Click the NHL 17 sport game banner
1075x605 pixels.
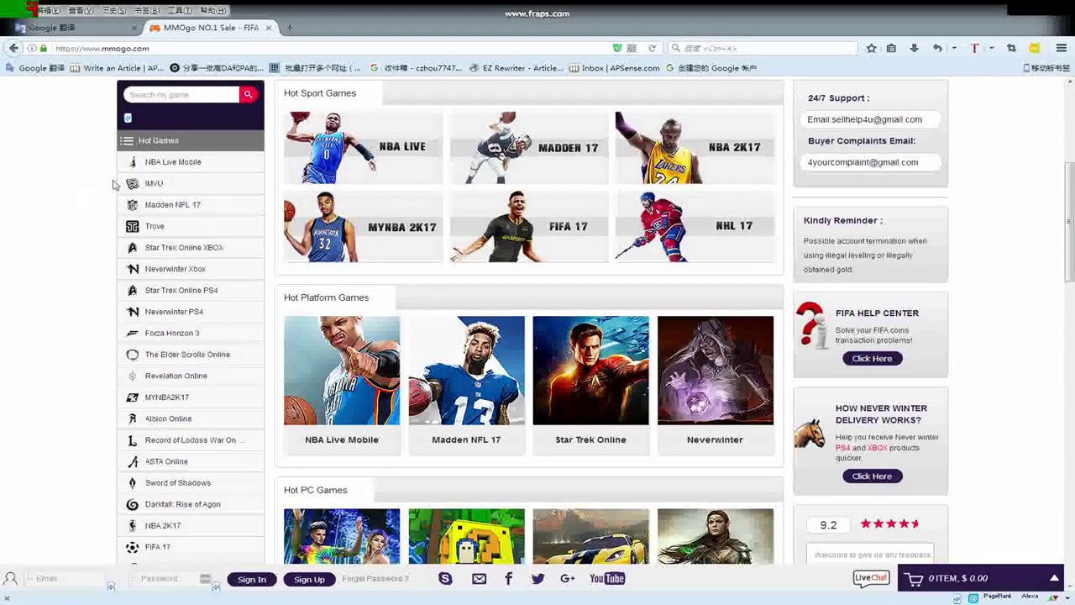click(x=694, y=226)
